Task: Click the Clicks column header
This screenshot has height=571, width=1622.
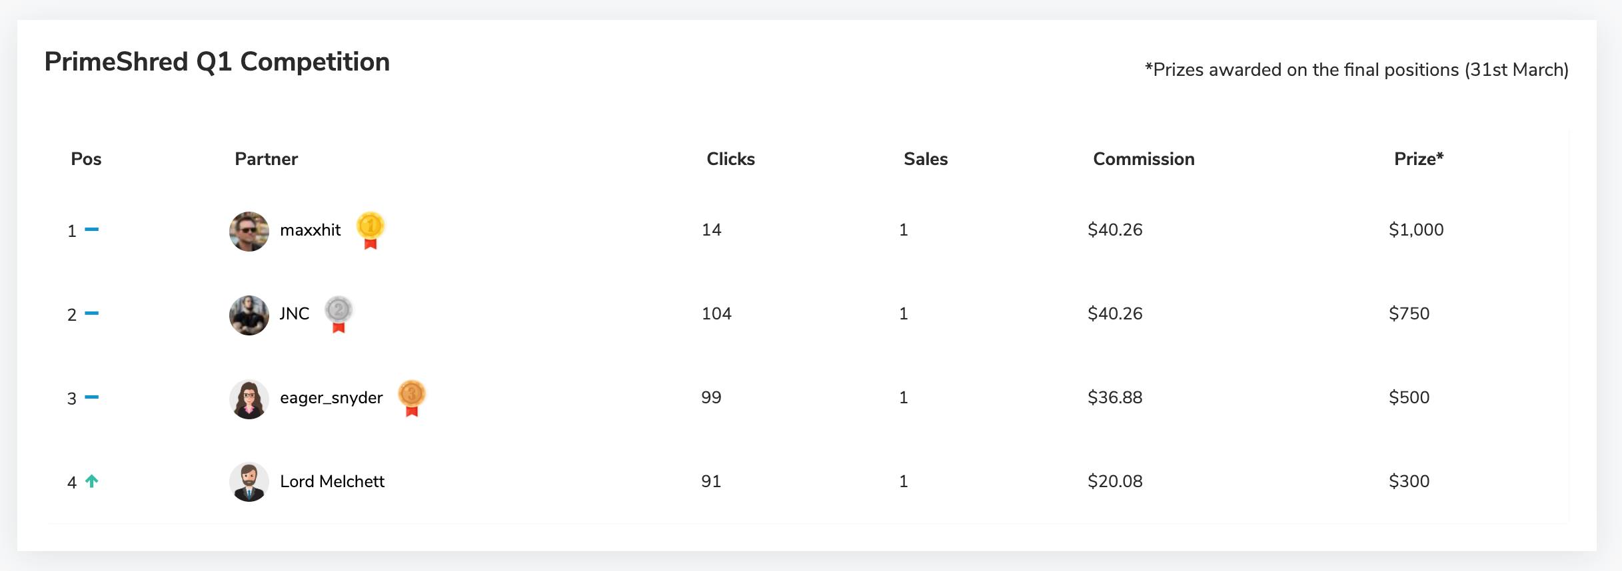Action: pyautogui.click(x=730, y=159)
